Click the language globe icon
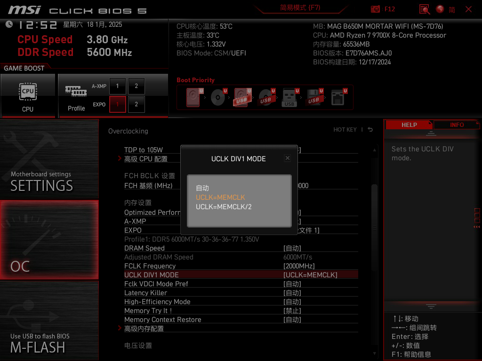The width and height of the screenshot is (482, 361). [x=440, y=9]
